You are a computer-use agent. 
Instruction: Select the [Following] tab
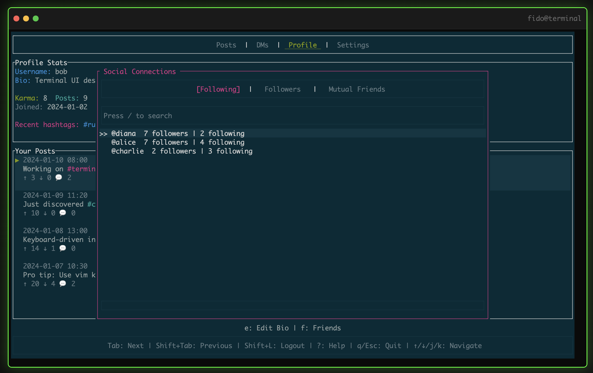(x=218, y=89)
